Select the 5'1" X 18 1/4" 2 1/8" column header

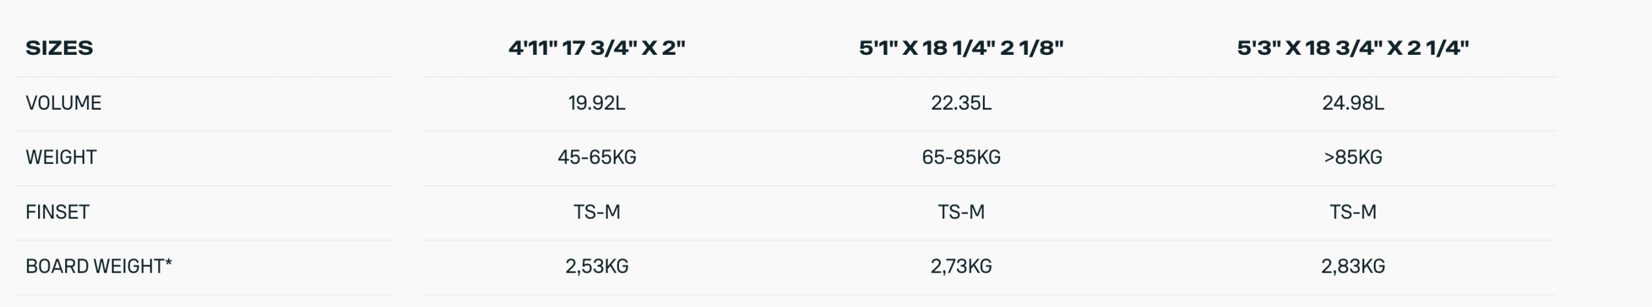coord(961,48)
